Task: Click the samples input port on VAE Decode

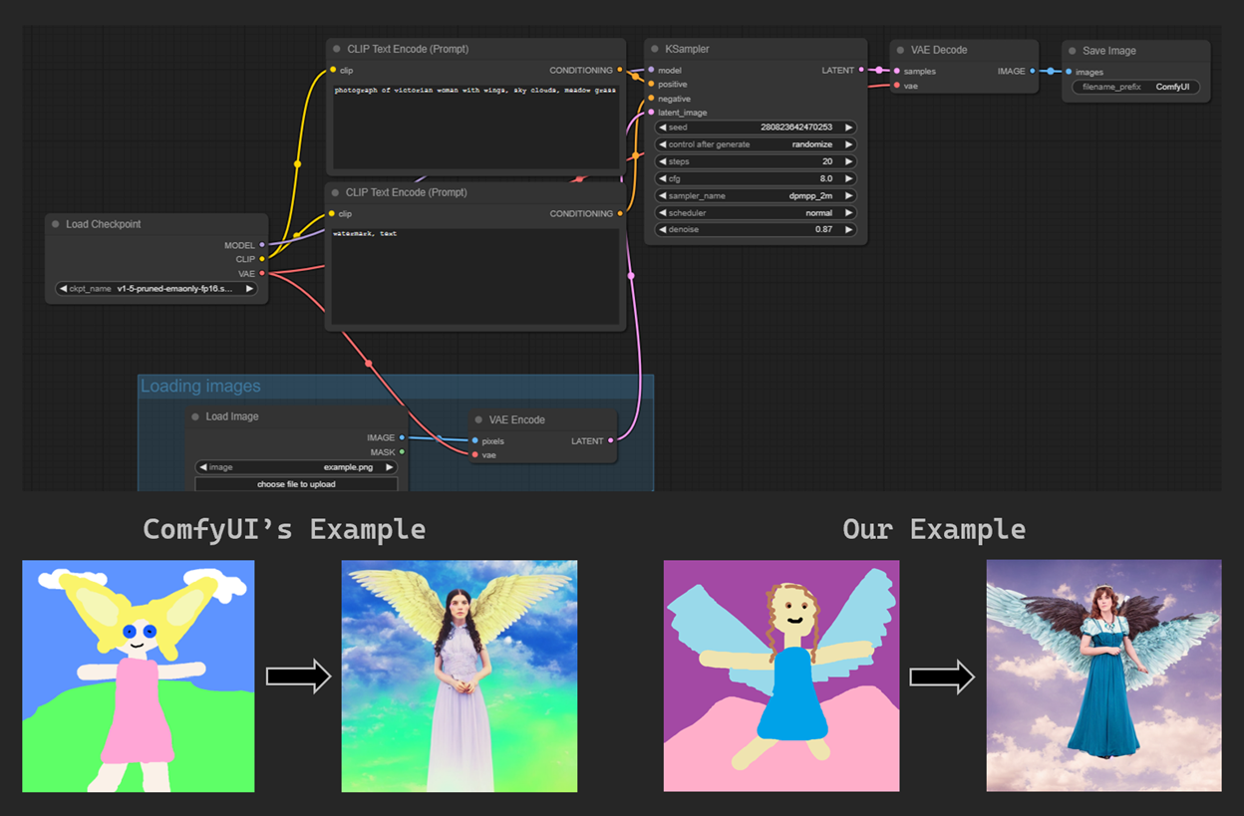Action: point(896,71)
